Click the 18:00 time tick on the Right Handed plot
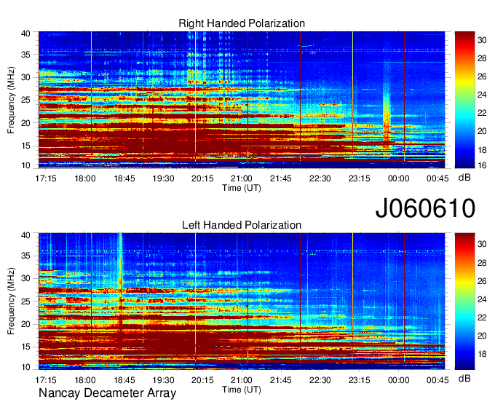Viewport: 495px width, 402px height. [85, 178]
